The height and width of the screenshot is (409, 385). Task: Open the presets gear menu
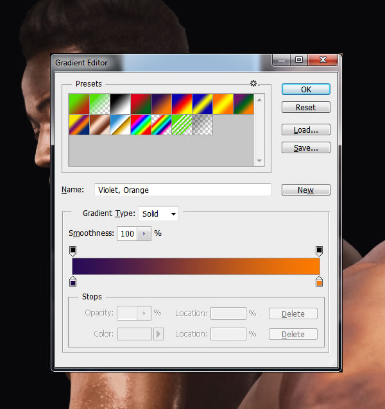coord(255,83)
